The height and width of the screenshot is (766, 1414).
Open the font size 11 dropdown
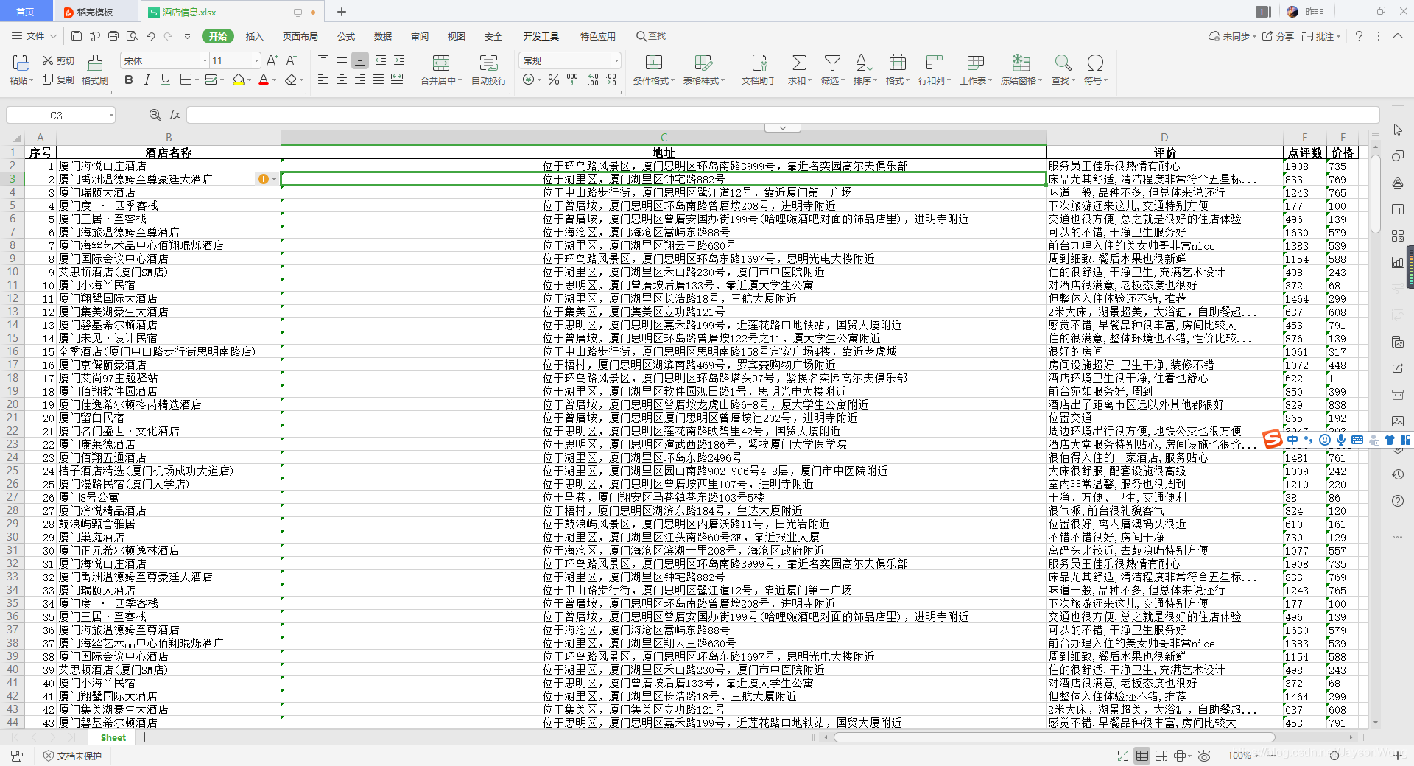coord(256,60)
